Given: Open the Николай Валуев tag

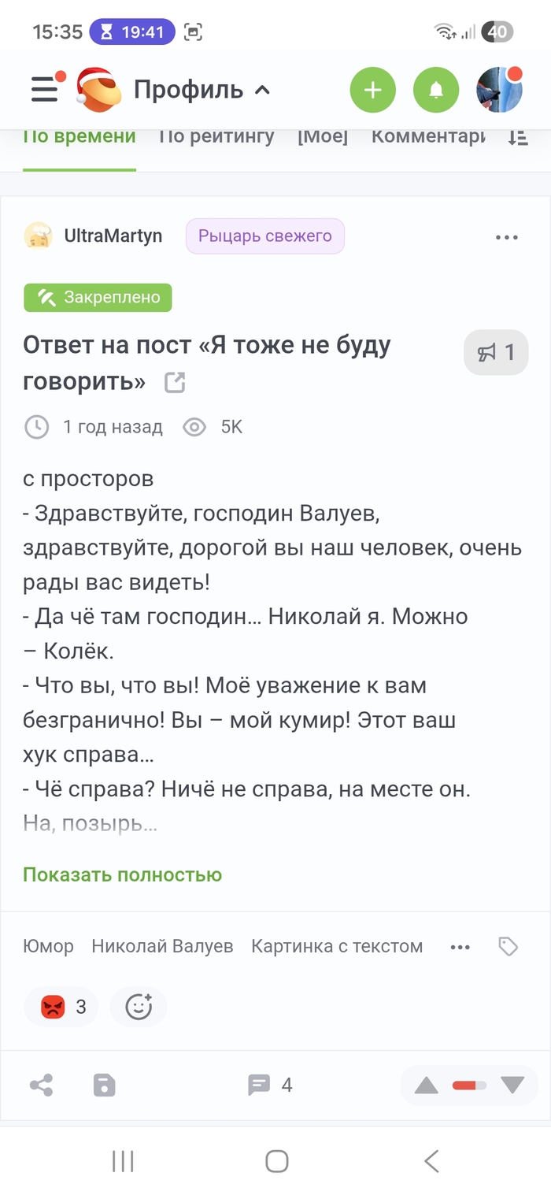Looking at the screenshot, I should (x=162, y=946).
